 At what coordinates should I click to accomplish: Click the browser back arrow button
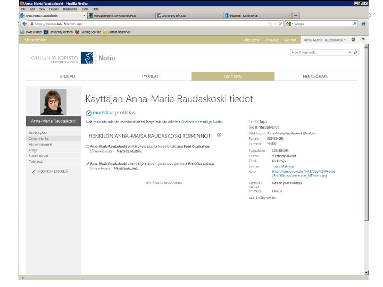click(x=24, y=24)
